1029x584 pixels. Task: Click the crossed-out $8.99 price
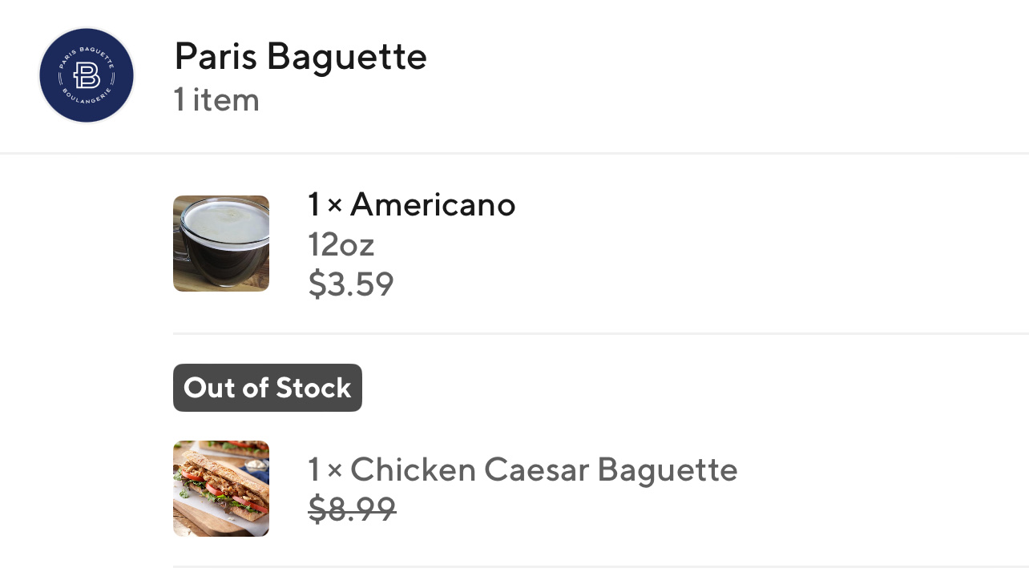click(352, 509)
